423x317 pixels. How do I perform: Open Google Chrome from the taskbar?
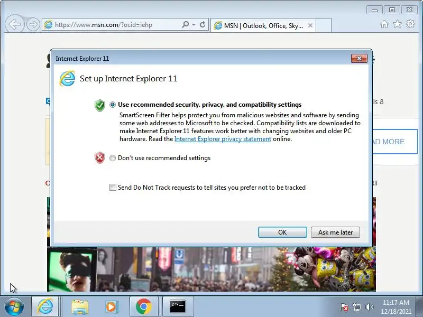(x=143, y=306)
